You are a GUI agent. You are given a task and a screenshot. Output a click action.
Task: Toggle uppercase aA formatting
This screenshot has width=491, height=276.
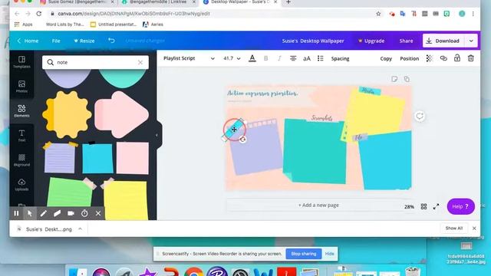pyautogui.click(x=307, y=58)
